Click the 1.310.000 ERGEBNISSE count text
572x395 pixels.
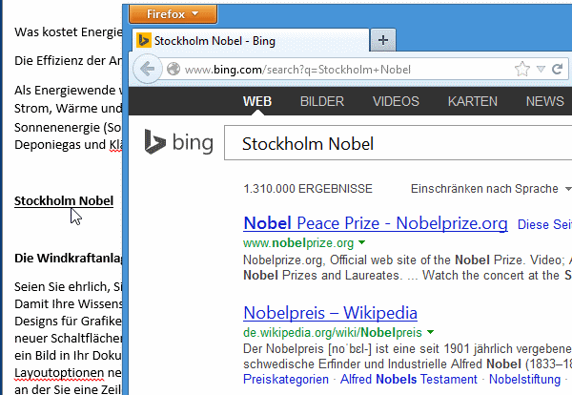pyautogui.click(x=308, y=189)
